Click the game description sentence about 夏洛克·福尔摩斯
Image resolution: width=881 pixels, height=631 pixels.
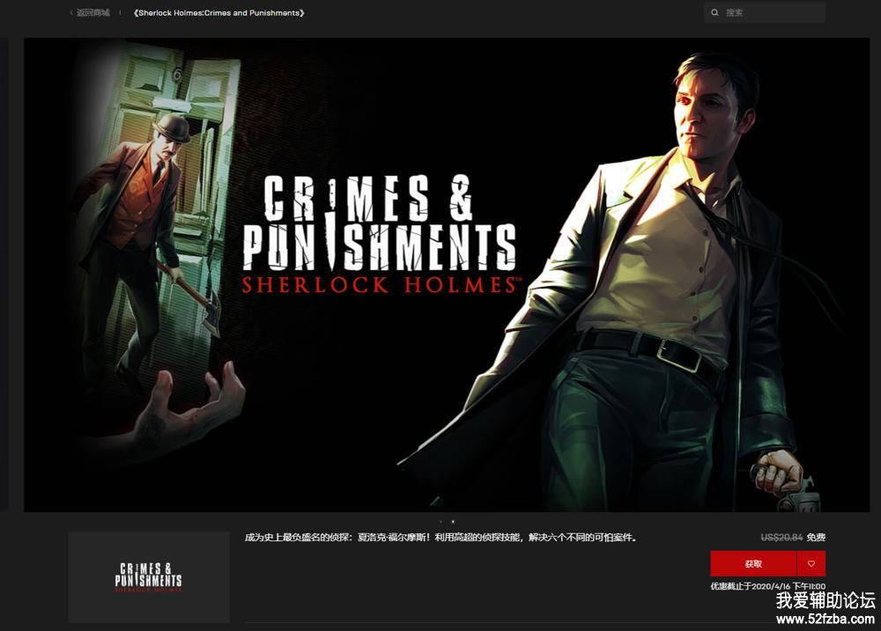coord(441,537)
